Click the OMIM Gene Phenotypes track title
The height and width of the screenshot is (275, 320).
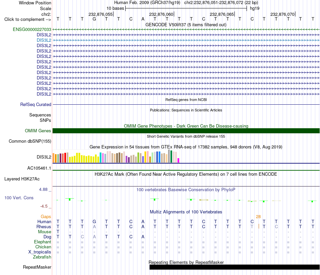coord(186,126)
